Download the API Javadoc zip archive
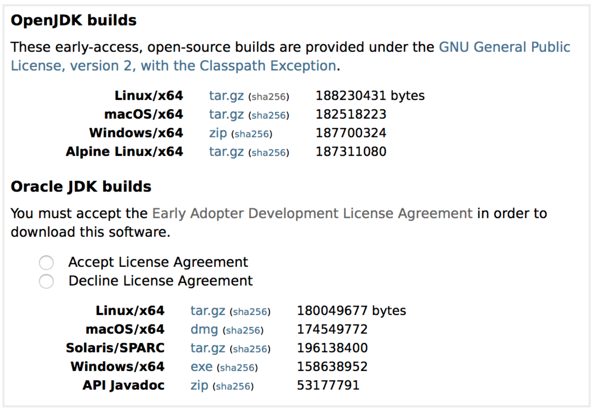Viewport: 594px width, 411px height. click(199, 385)
